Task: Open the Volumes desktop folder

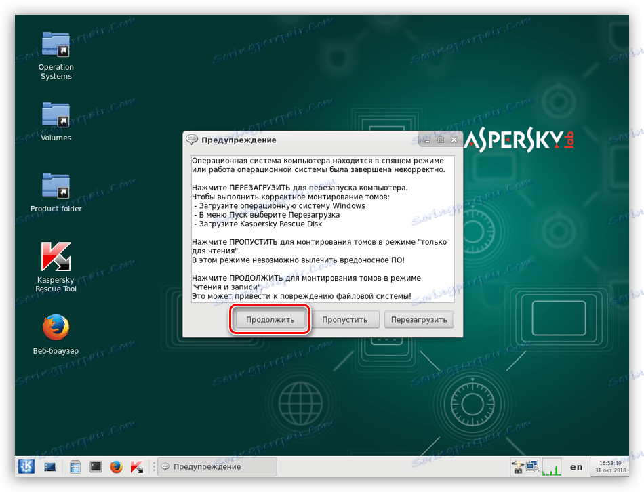Action: pos(56,121)
